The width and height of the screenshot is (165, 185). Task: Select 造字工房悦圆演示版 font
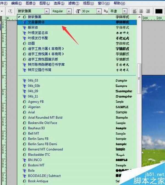pyautogui.click(x=77, y=59)
